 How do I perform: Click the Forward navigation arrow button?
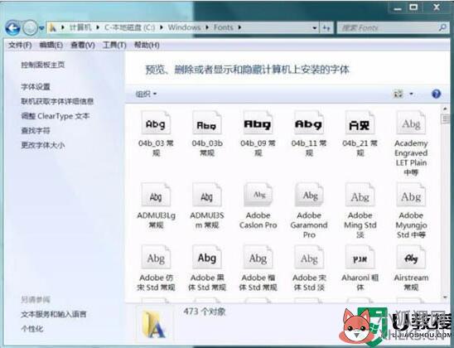[x=30, y=28]
